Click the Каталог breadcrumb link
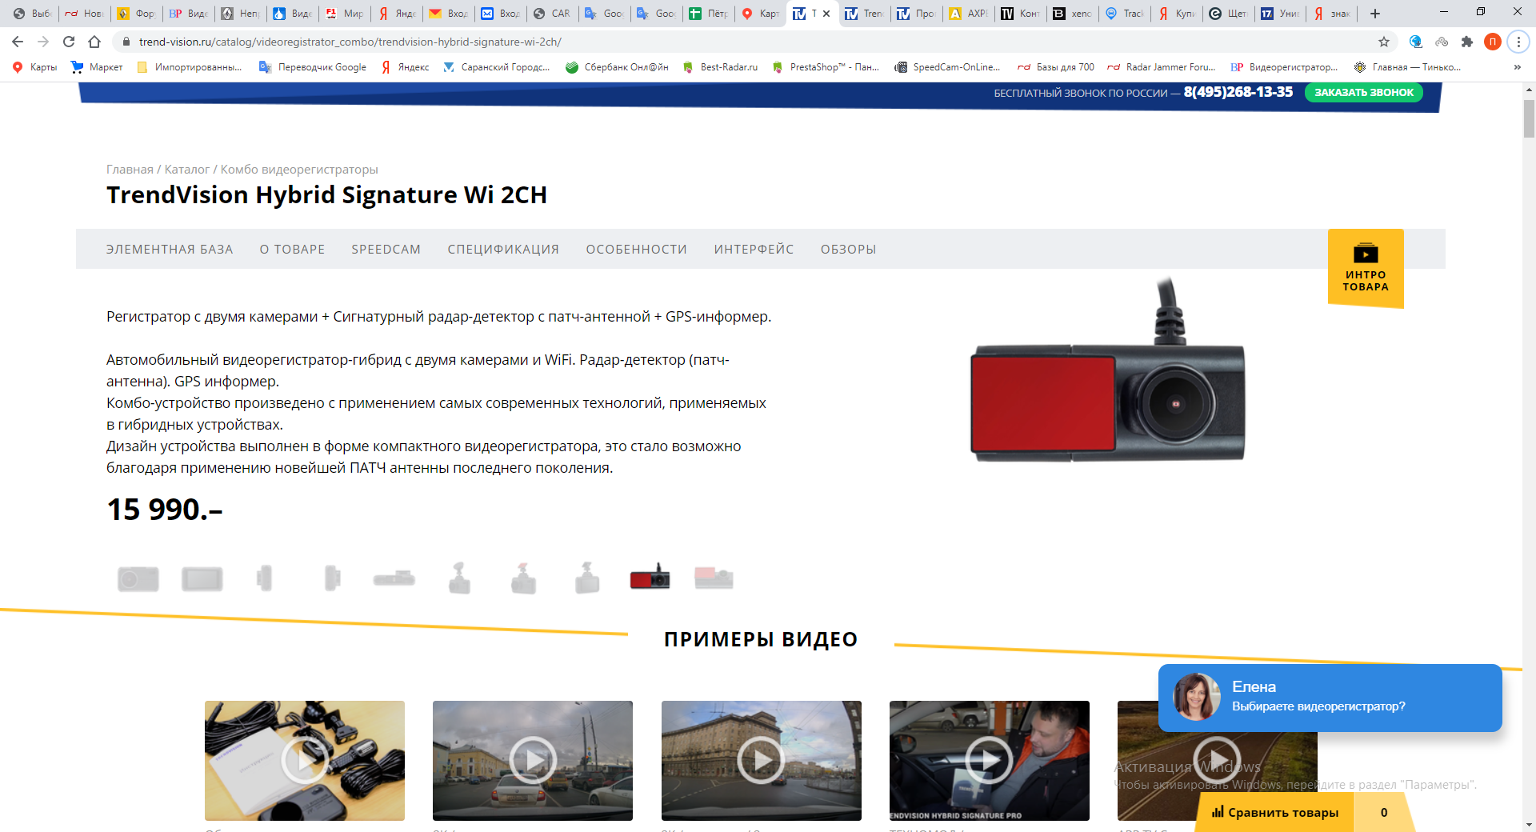The image size is (1536, 832). click(x=186, y=170)
